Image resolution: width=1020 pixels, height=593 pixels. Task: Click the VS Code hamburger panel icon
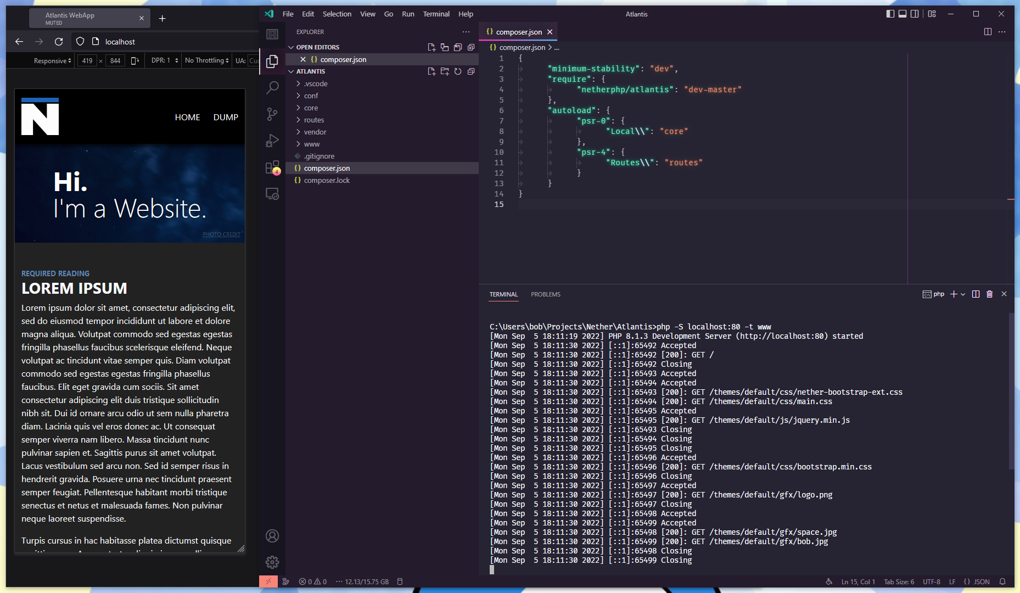tap(272, 35)
